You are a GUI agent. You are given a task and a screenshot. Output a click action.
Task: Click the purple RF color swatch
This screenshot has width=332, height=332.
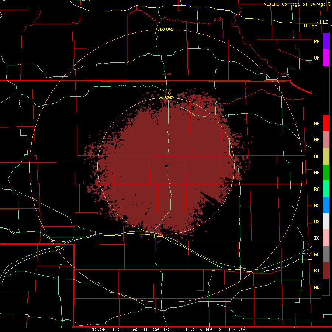click(326, 41)
